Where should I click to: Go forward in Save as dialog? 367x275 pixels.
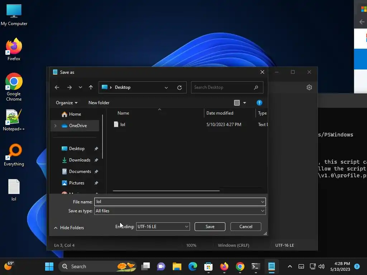click(x=70, y=87)
